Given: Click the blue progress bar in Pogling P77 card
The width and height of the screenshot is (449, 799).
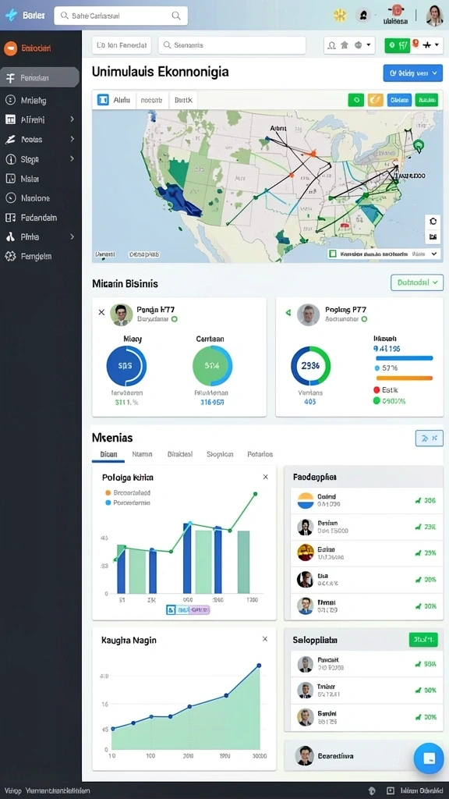Looking at the screenshot, I should pyautogui.click(x=403, y=358).
